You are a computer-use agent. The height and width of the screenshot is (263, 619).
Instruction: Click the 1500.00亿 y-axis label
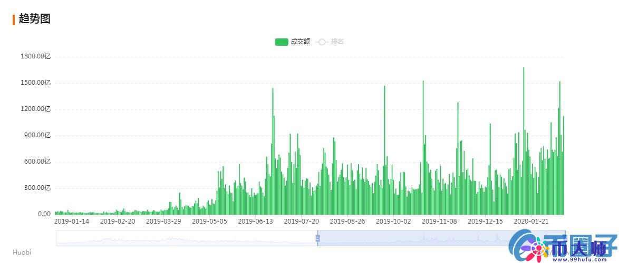35,83
